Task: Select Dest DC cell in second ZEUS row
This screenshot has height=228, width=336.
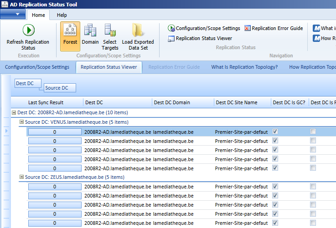Action: point(118,196)
